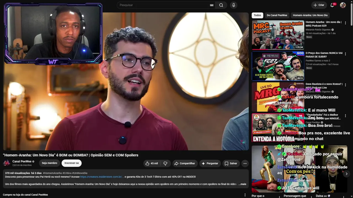Click the Novo badge under MRG Podcast 829
This screenshot has height=198, width=353.
tap(309, 37)
